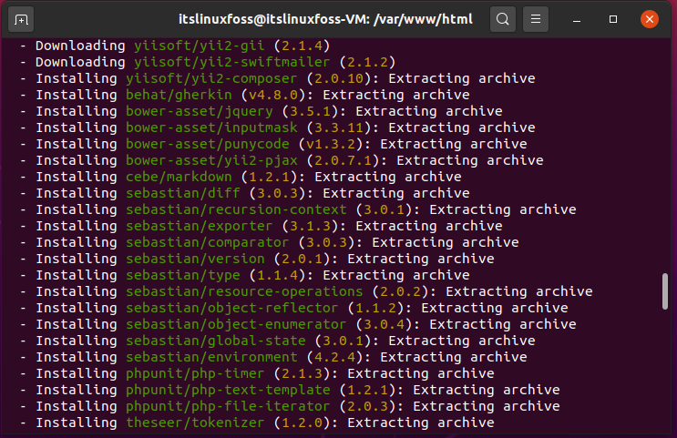
Task: Click the package name sebastian/comparator
Action: coord(208,242)
